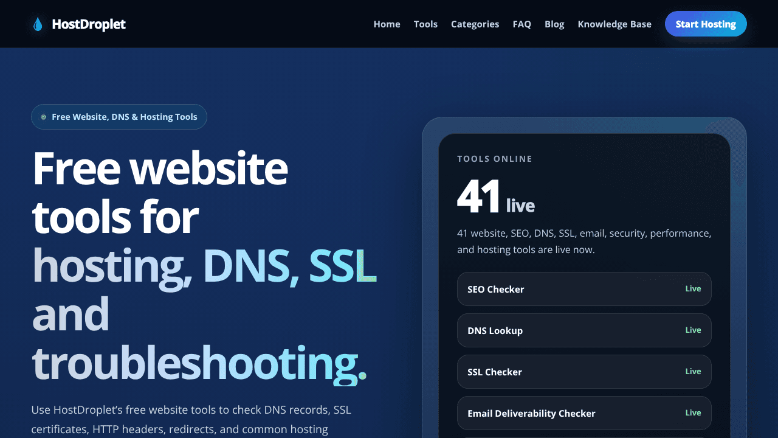Click the Live status on DNS Lookup
The height and width of the screenshot is (438, 778).
[x=693, y=330]
